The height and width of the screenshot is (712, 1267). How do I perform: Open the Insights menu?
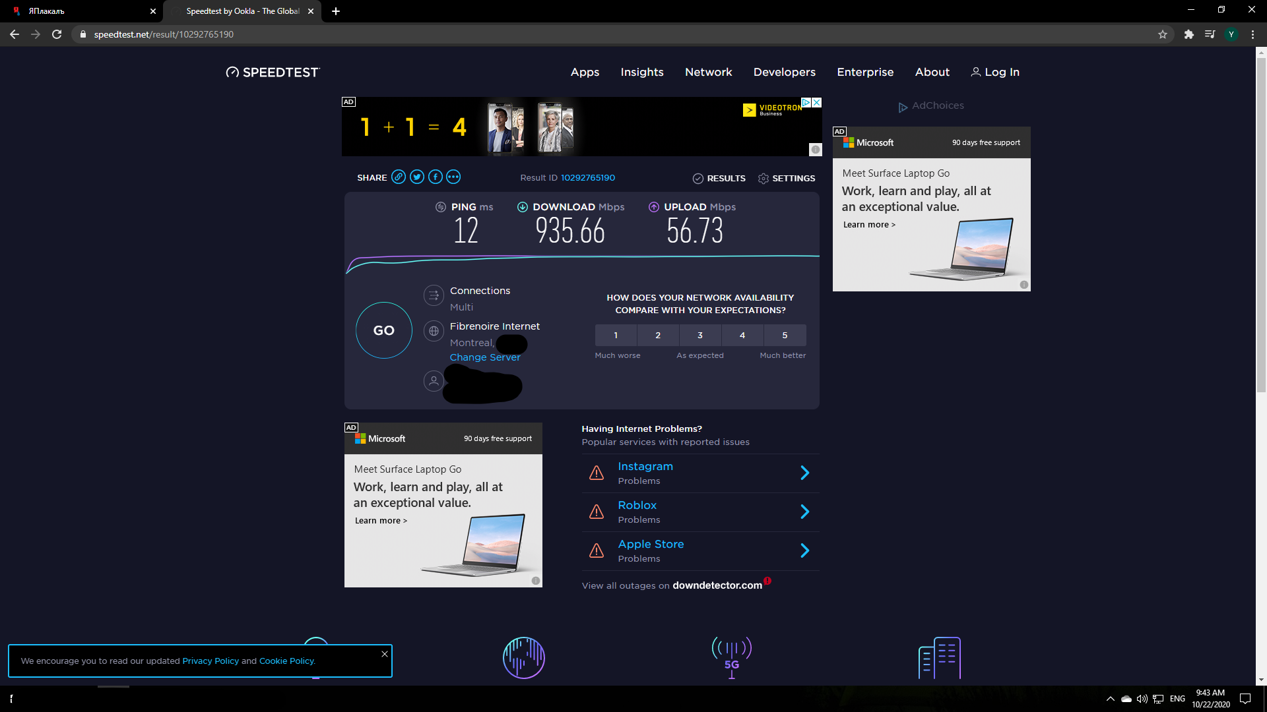[x=642, y=72]
